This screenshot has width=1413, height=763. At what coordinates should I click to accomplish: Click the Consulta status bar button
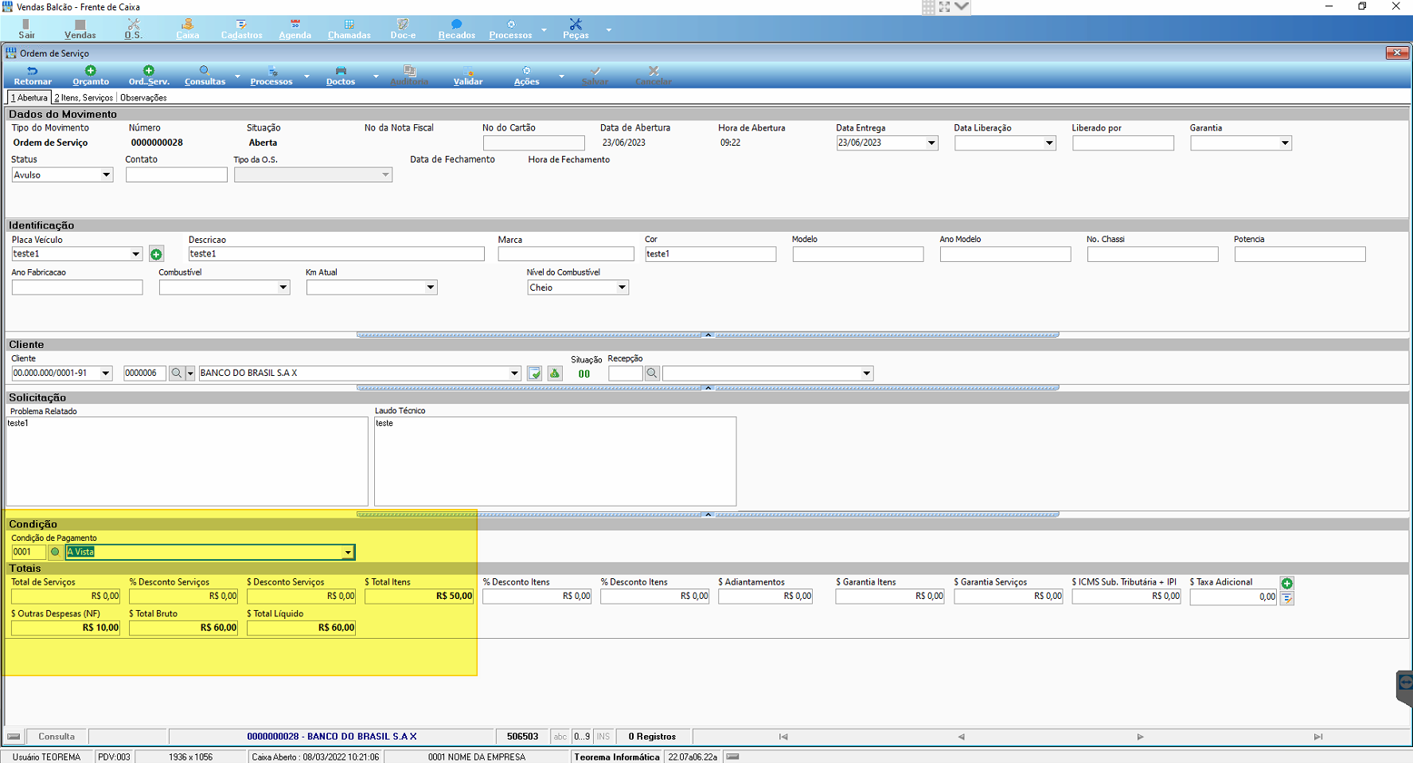point(57,737)
